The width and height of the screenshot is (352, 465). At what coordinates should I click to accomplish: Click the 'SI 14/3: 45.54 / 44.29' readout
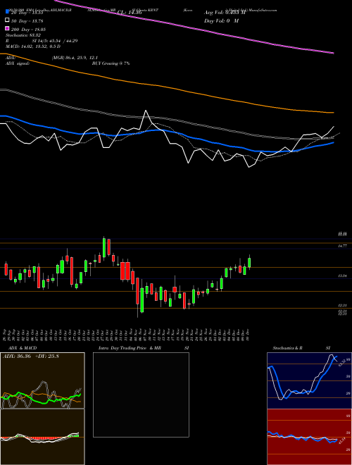(x=55, y=41)
